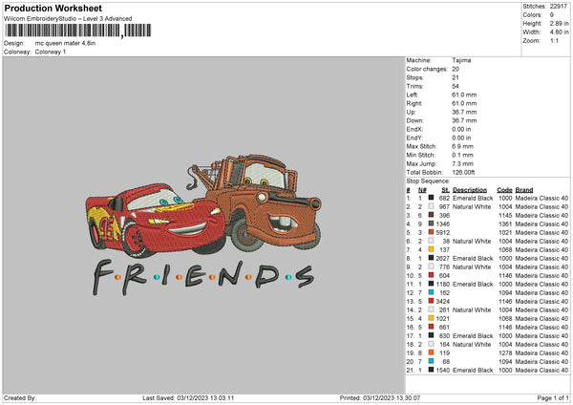
Task: Click the Brand column header
Action: pos(524,190)
